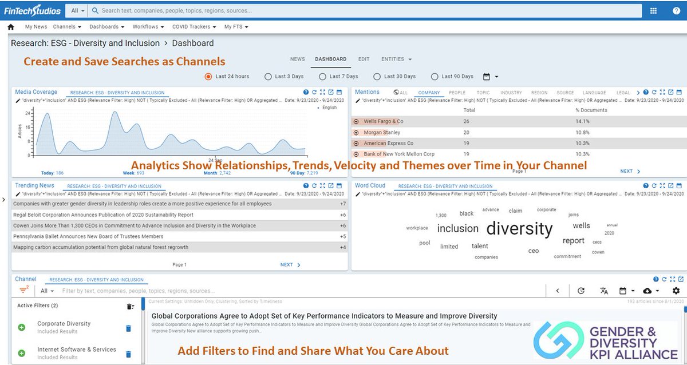Open Word Cloud widget in new window
Viewport: 687px width, 365px height.
pos(670,186)
